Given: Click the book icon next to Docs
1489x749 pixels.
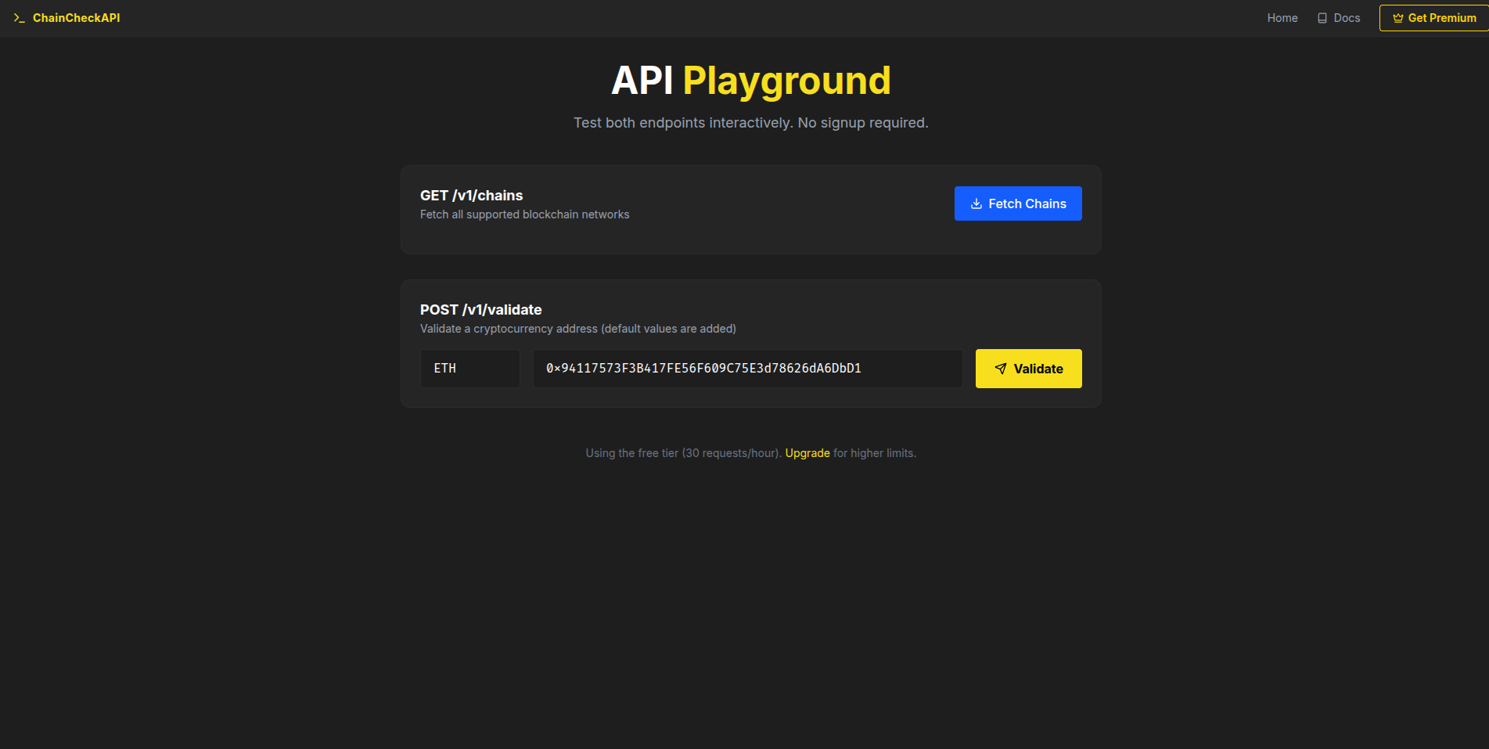Looking at the screenshot, I should coord(1322,17).
